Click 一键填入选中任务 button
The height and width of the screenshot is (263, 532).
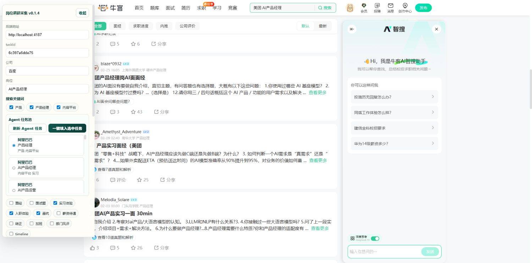coord(67,128)
